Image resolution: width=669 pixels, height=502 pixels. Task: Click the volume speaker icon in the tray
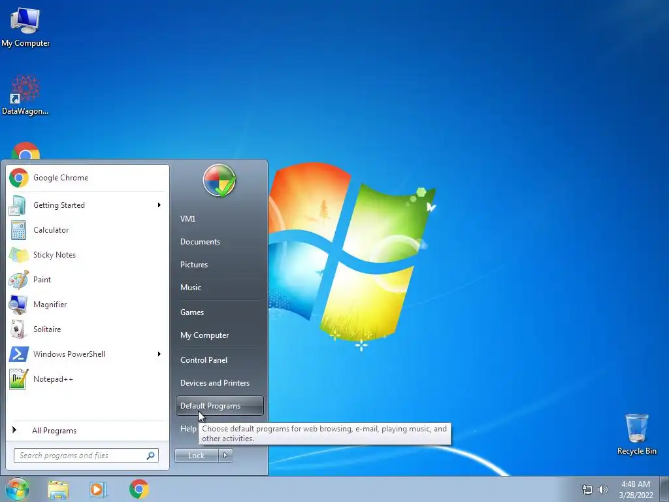point(602,490)
